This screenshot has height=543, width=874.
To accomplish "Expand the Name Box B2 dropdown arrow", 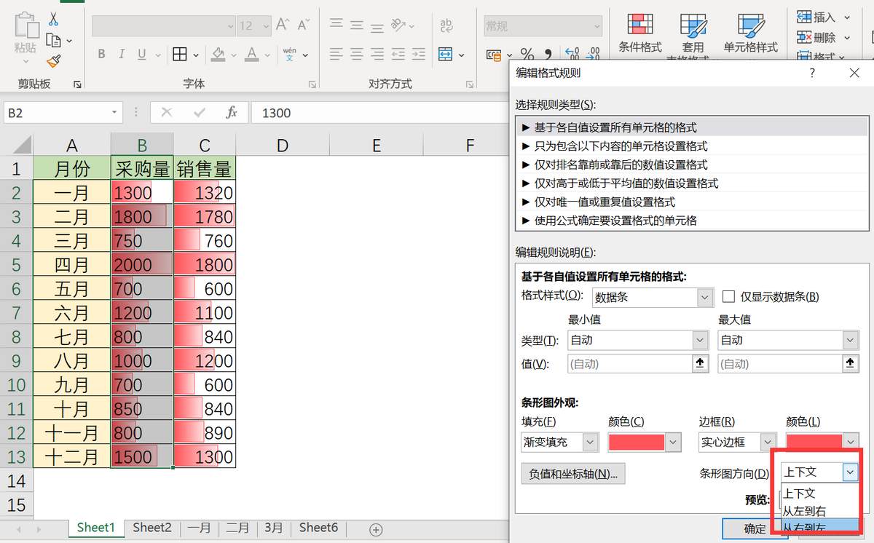I will [x=114, y=113].
